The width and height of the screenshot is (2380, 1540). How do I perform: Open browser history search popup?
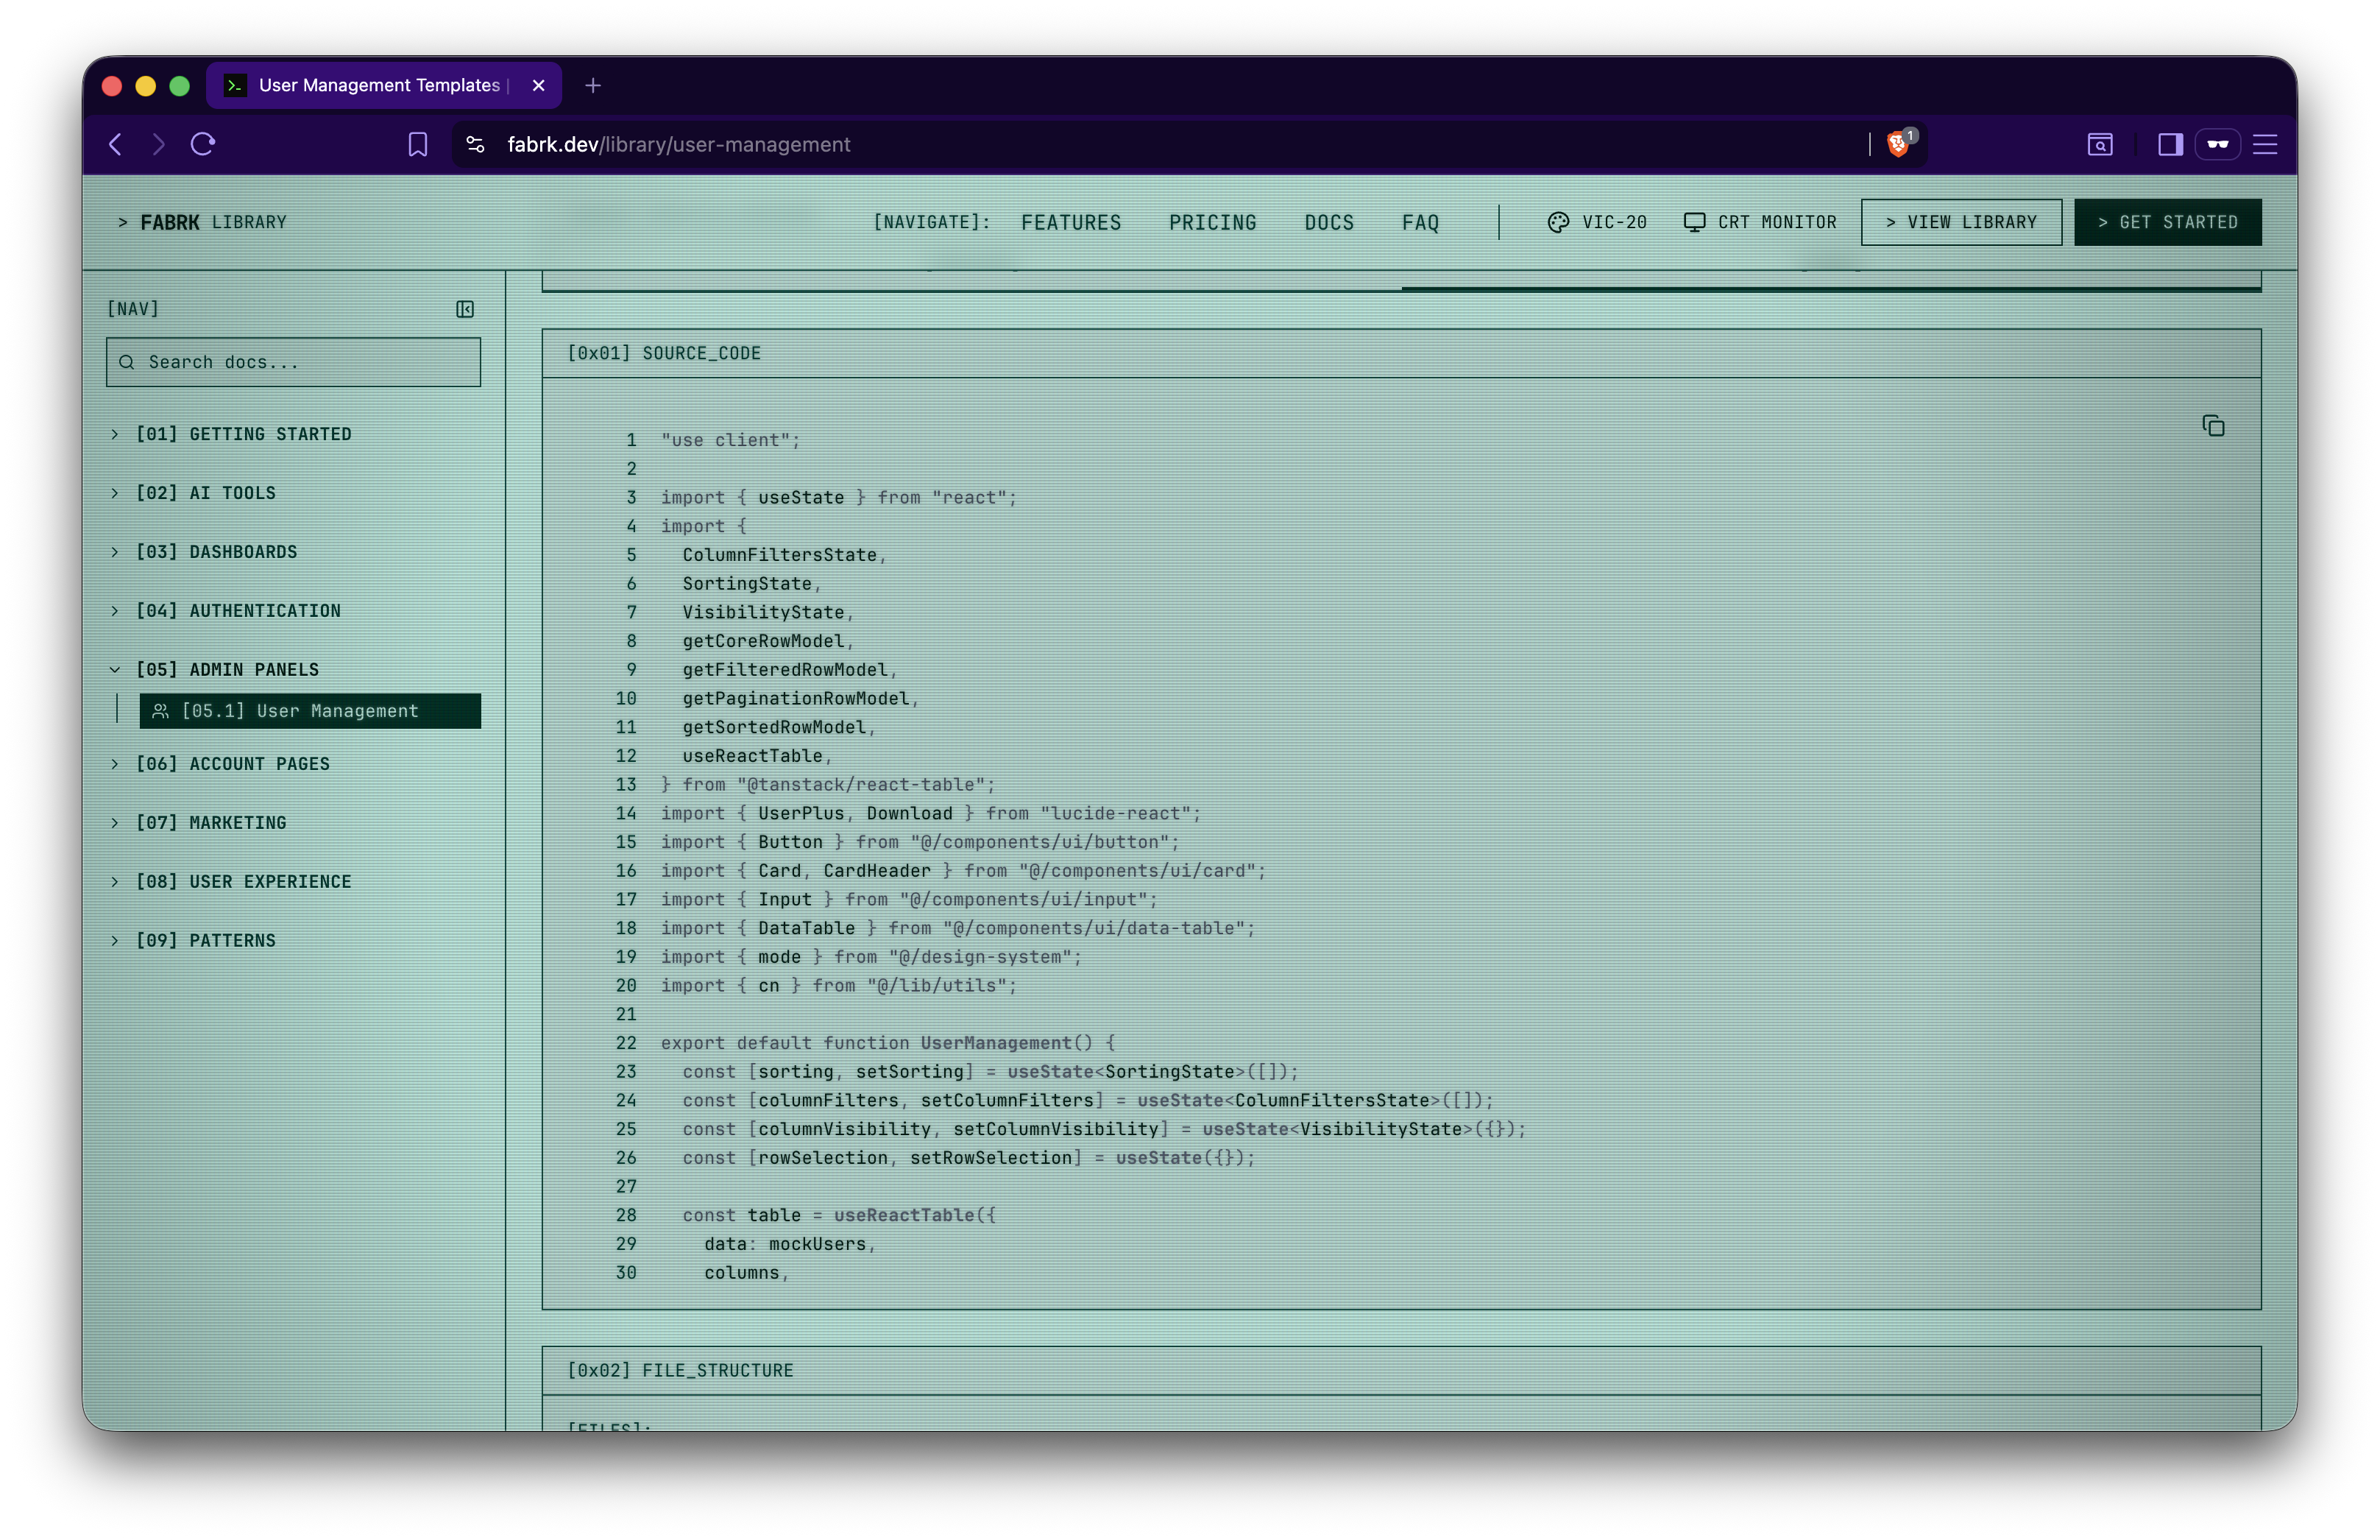pos(2100,144)
